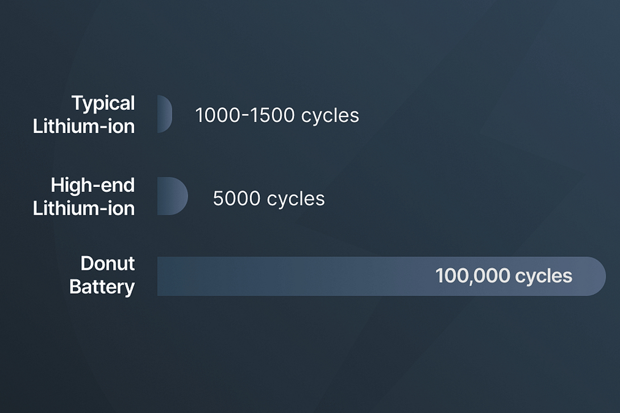Click the word "Typical" in first label
The height and width of the screenshot is (413, 620).
[103, 103]
